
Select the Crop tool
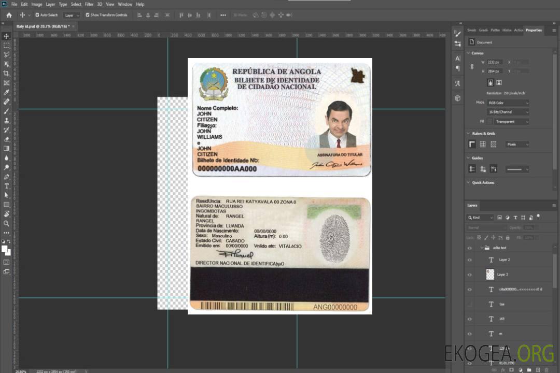pyautogui.click(x=6, y=74)
